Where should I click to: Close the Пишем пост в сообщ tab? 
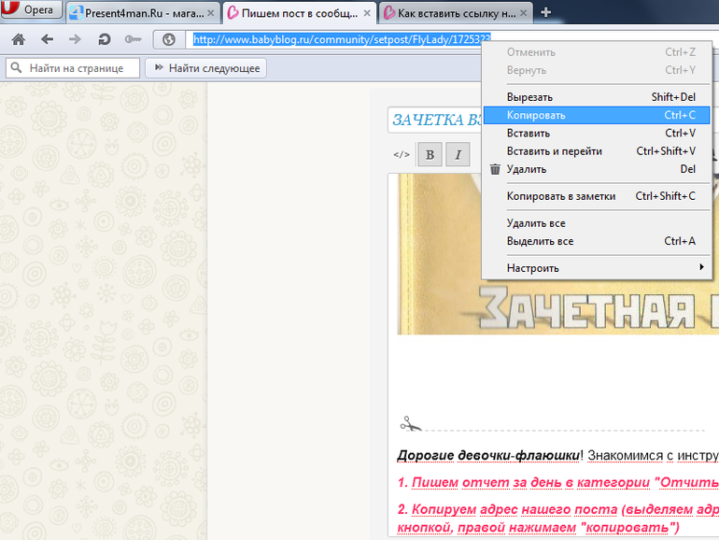pos(366,13)
